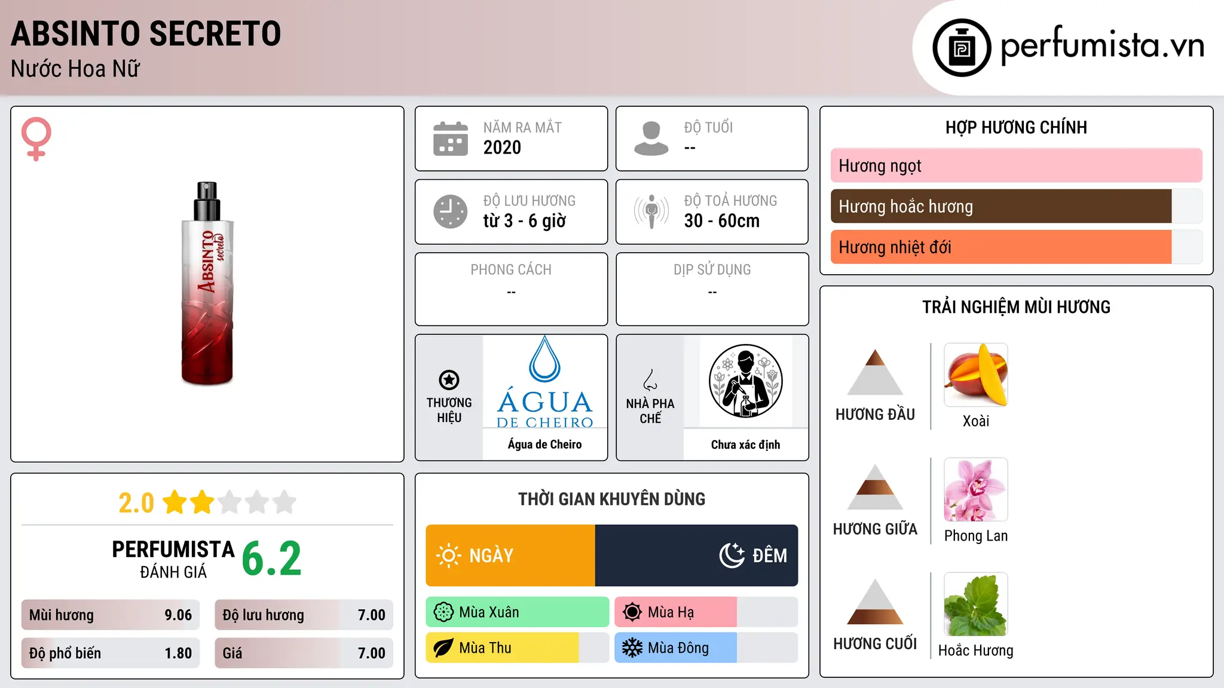Screen dimensions: 1224x688
Task: Click the snowflake icon next to Mùa Đông
Action: pyautogui.click(x=632, y=648)
